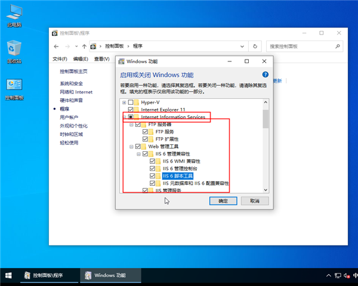Click the help question mark icon
Screen dimensions: 358x286
click(265, 74)
